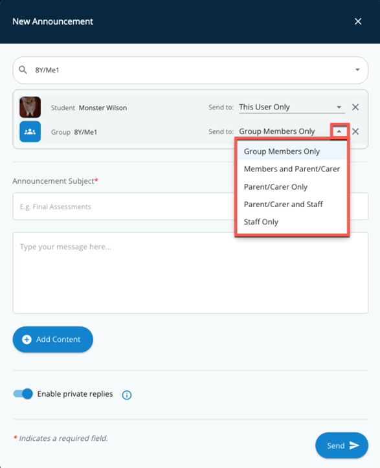Click into the Announcement Subject field
This screenshot has width=380, height=468.
coord(124,206)
